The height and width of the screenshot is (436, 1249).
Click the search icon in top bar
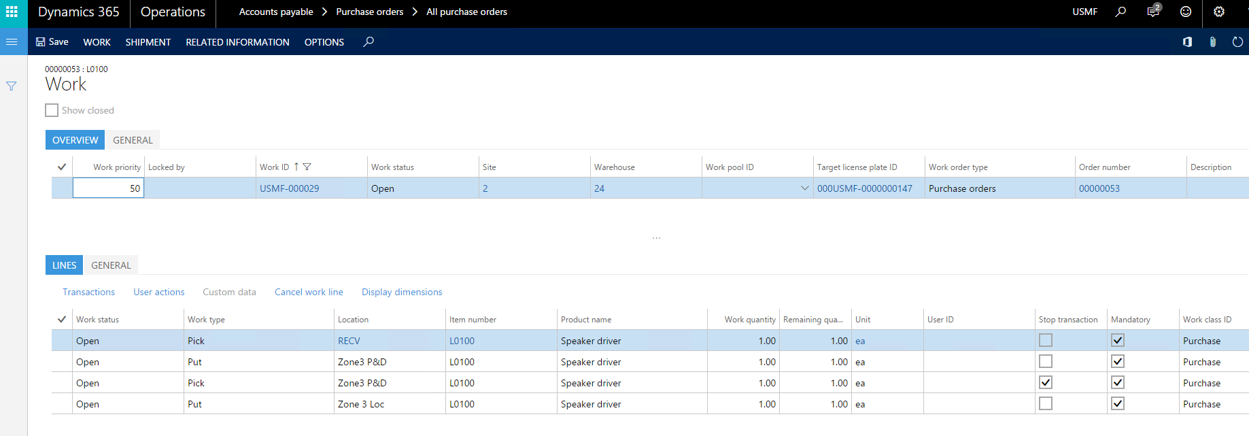pos(1120,12)
